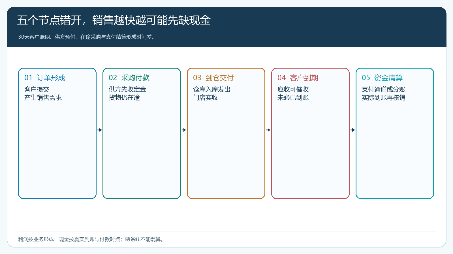Viewport: 453px width, 254px height.
Task: Click the slide title 五个节点错开
Action: point(114,20)
